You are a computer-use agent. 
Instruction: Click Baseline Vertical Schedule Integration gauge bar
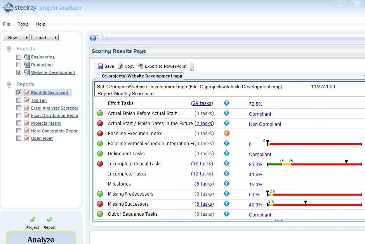[x=315, y=144]
